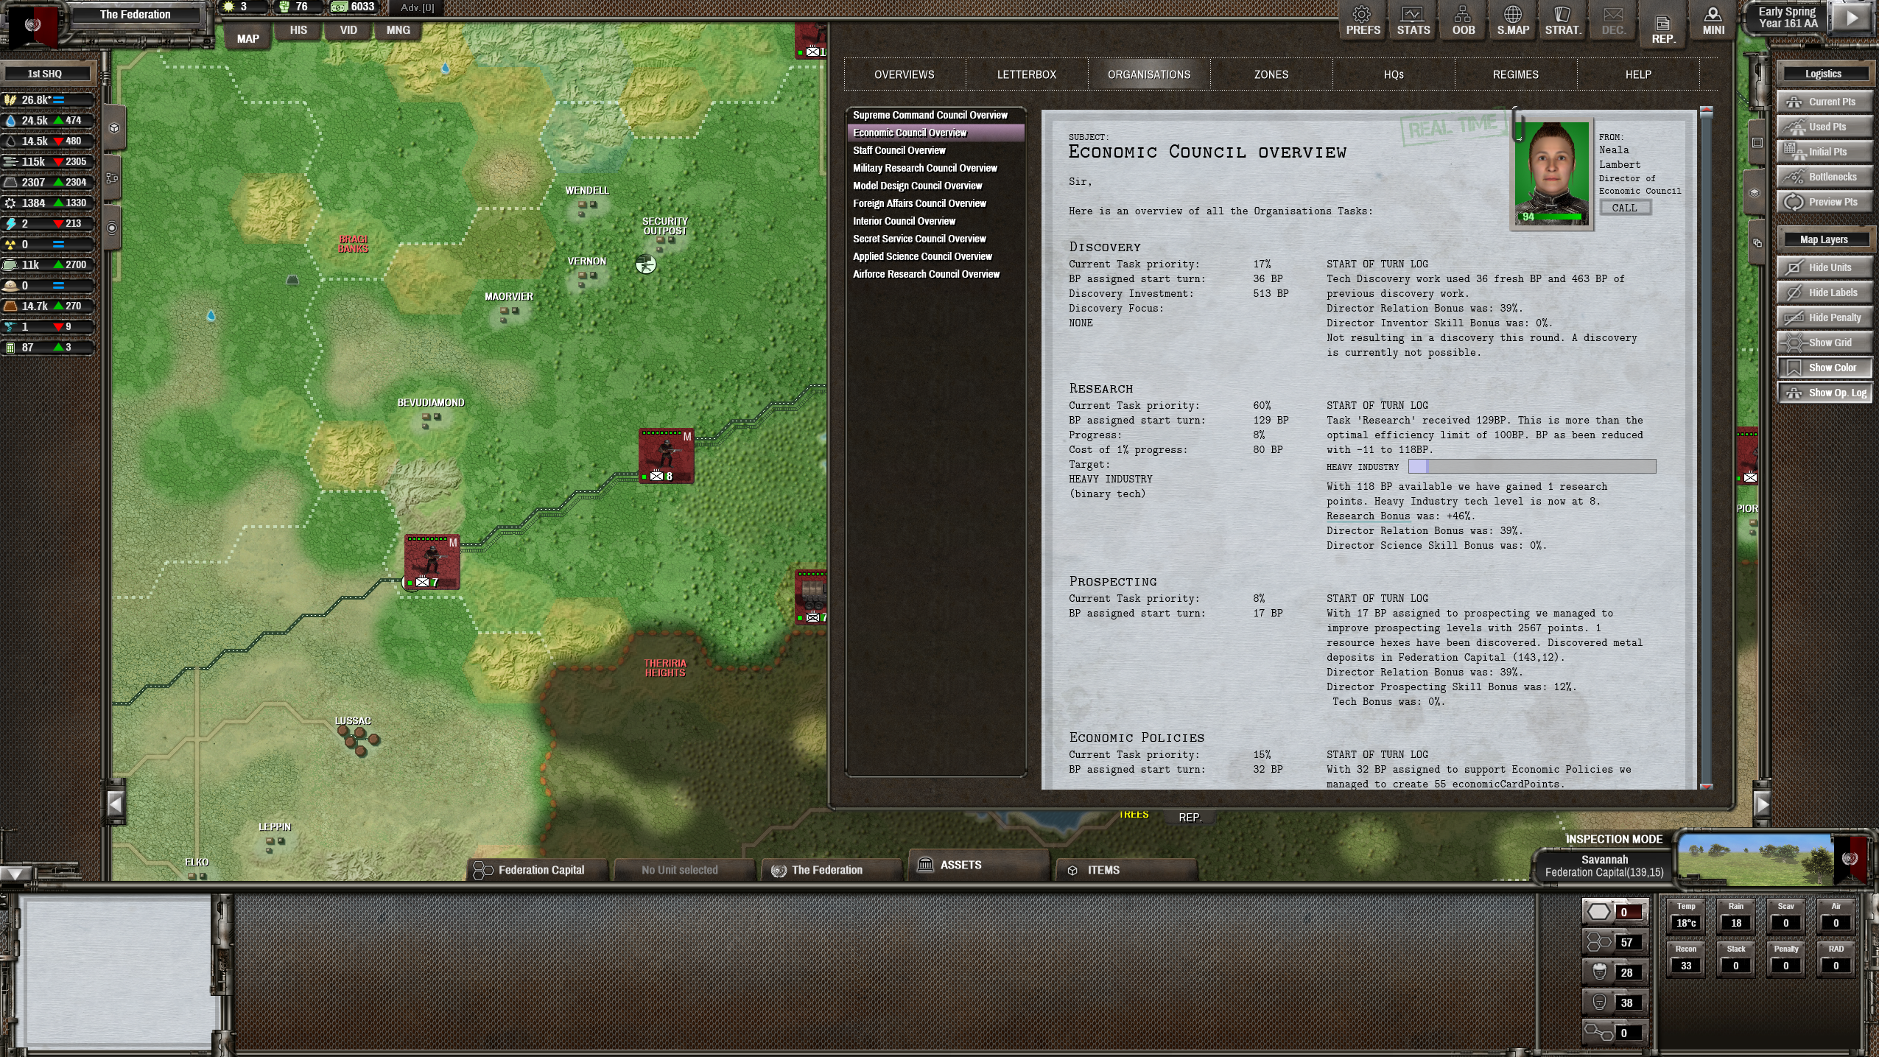Click the key icon counter showing 0

(1615, 1033)
